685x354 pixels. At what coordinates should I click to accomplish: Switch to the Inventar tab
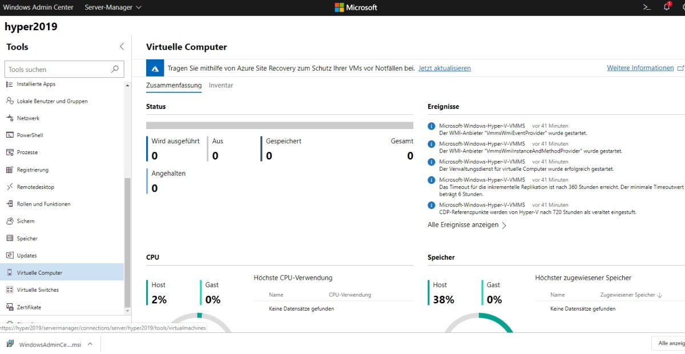[221, 85]
